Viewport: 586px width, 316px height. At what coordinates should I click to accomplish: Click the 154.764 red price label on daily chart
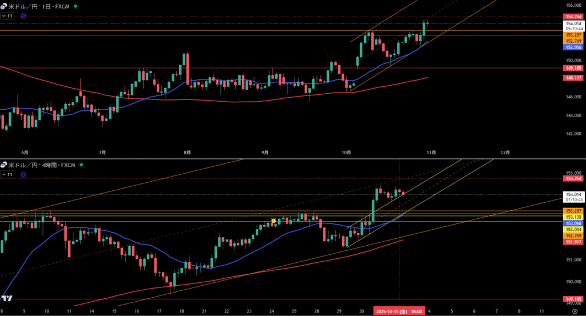click(x=573, y=18)
